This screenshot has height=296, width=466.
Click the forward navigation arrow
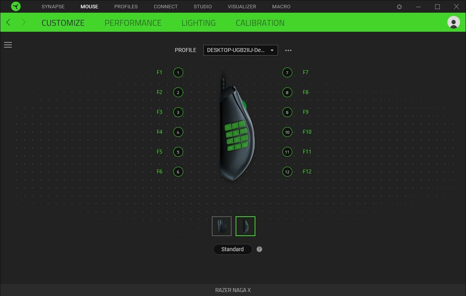click(23, 23)
